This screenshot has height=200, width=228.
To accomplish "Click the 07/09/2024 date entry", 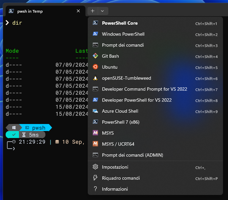I will 72,65.
